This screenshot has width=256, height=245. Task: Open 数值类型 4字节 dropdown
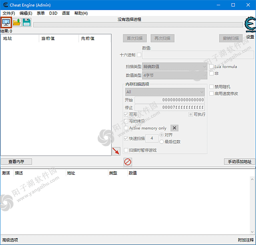pos(175,75)
